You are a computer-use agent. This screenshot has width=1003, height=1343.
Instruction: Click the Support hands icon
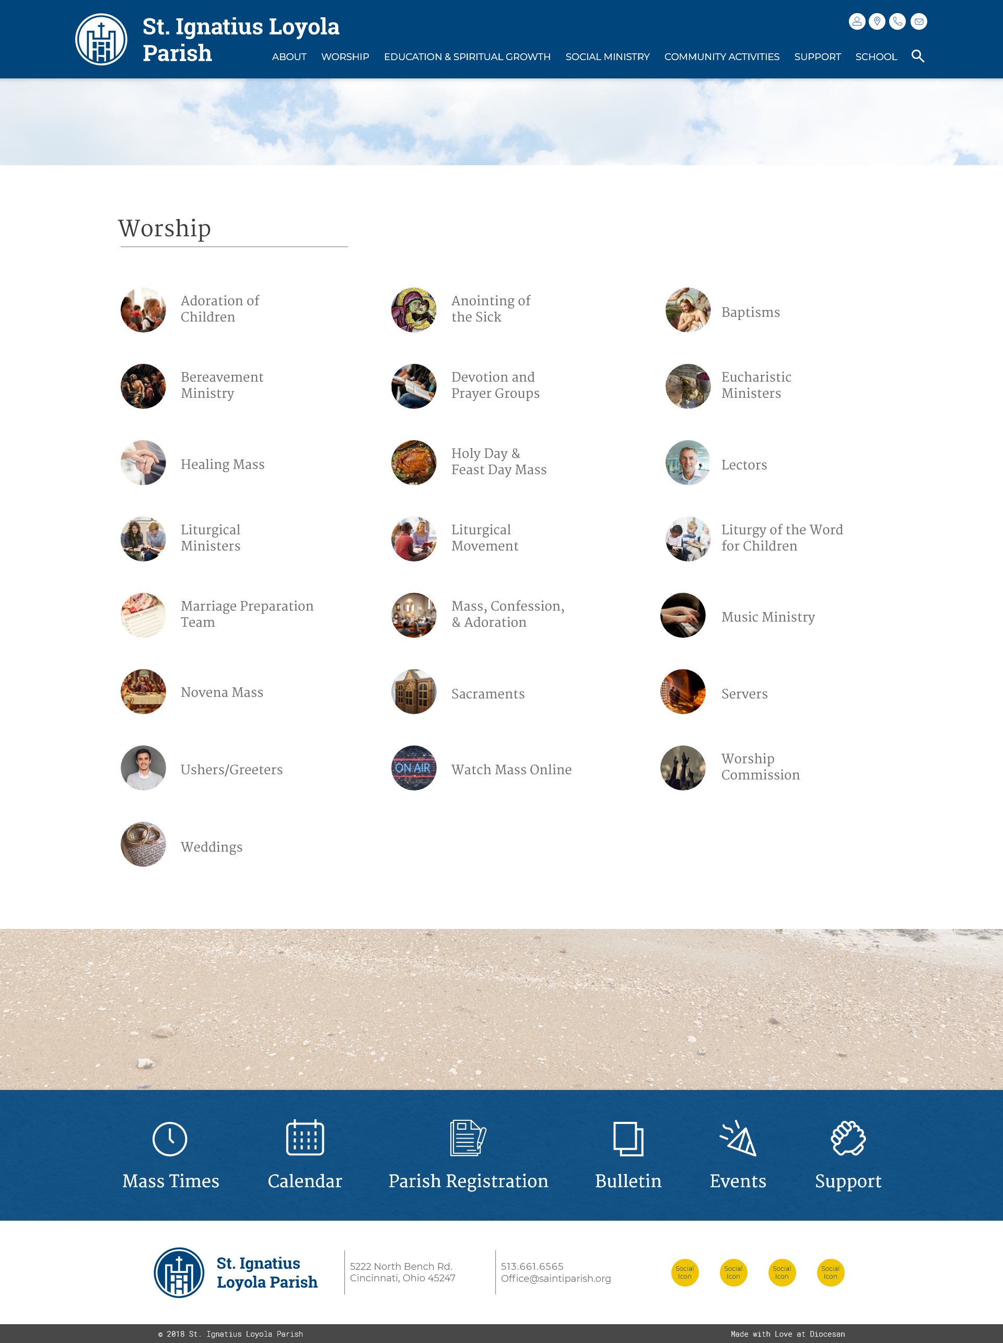[848, 1138]
